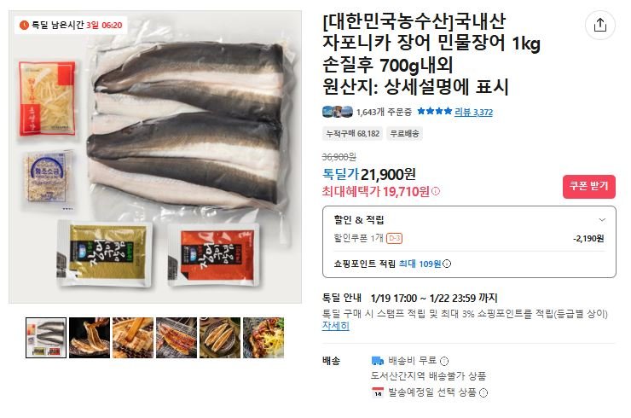631x418 pixels.
Task: Click the calendar icon for 발송예정일
Action: [378, 392]
